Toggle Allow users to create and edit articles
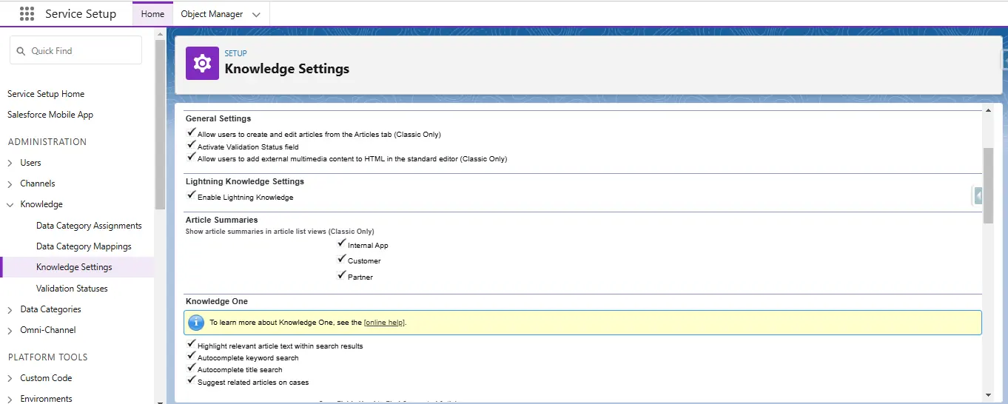 click(x=192, y=132)
